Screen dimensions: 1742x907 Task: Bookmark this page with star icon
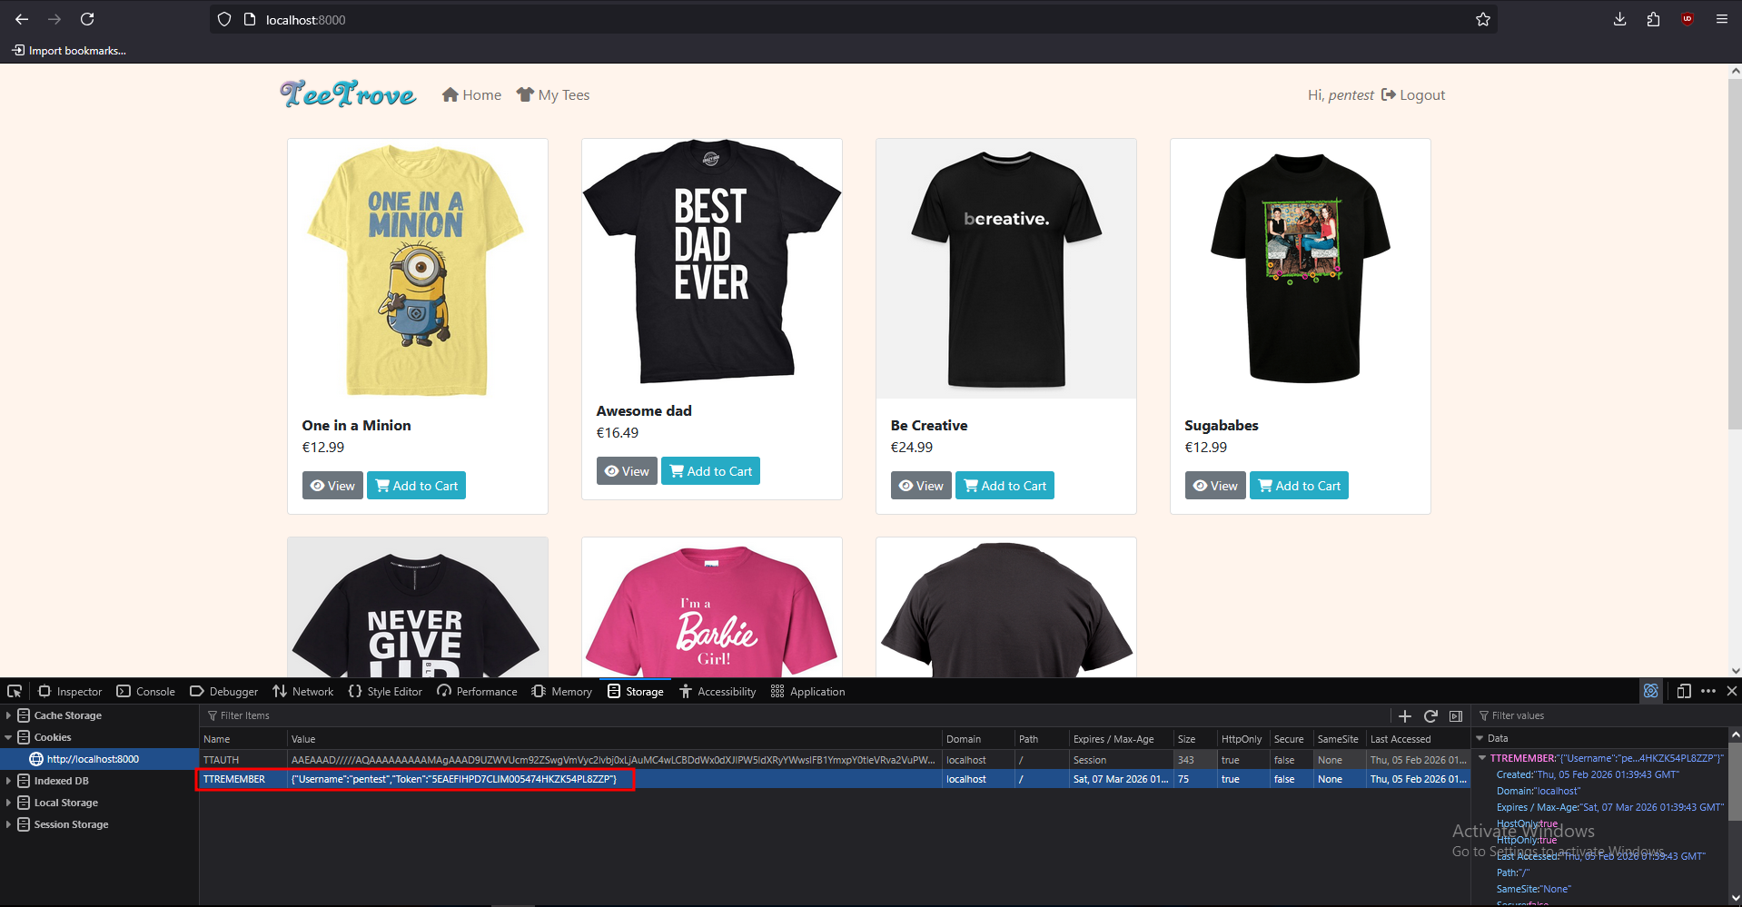[1482, 19]
